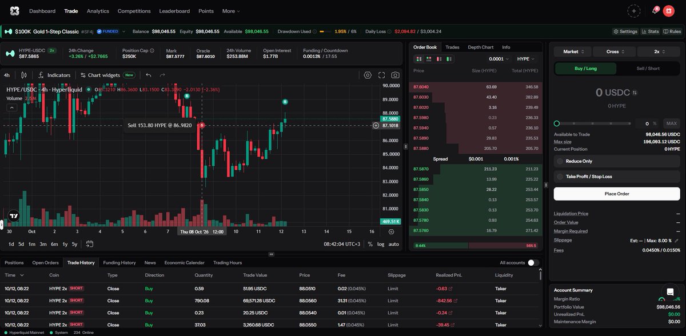This screenshot has height=336, width=686.
Task: Open the 2x leverage dropdown
Action: coord(659,51)
